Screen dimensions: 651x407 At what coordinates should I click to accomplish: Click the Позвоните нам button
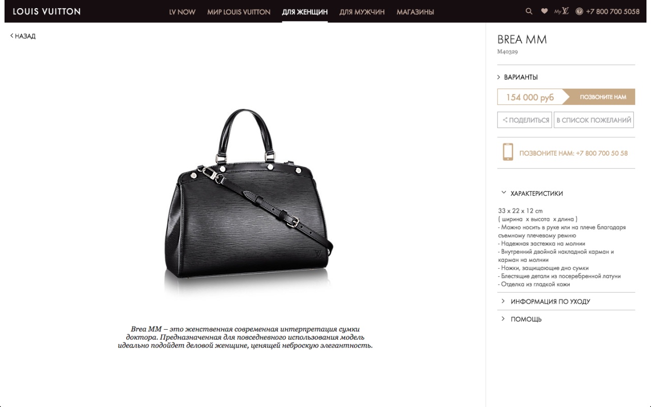(603, 97)
